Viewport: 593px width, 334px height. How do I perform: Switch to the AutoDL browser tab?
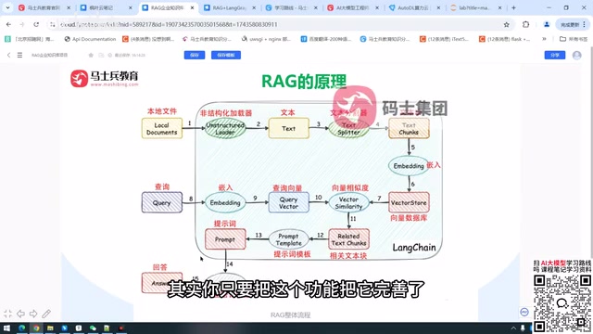(413, 7)
